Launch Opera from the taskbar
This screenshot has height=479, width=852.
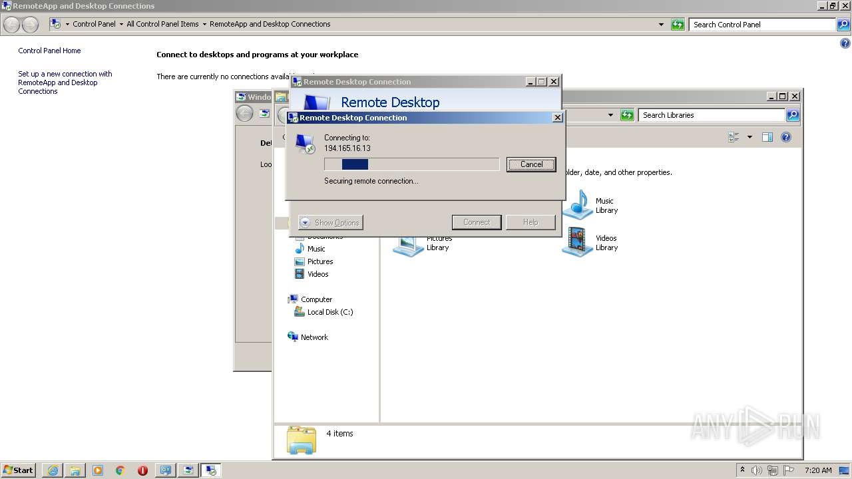tap(142, 470)
